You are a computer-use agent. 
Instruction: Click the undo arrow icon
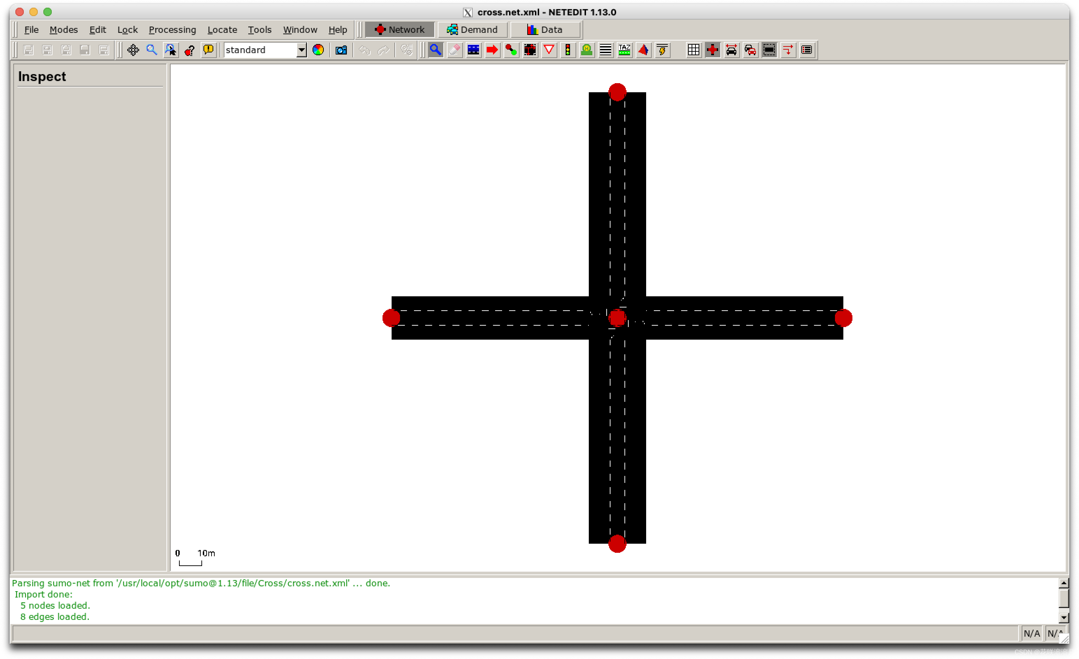click(364, 50)
